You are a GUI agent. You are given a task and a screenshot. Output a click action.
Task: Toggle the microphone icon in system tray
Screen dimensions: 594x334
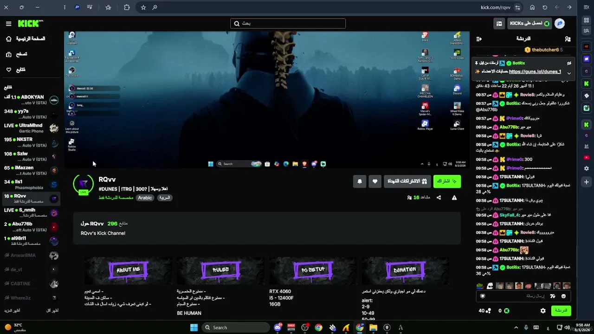(526, 328)
